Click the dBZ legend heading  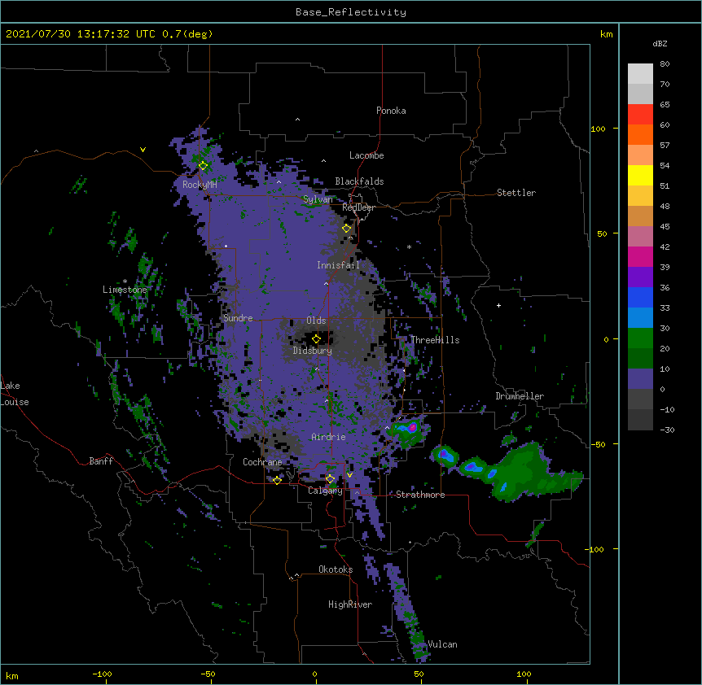click(660, 44)
